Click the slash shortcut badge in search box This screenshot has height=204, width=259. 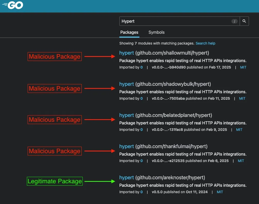click(x=234, y=21)
